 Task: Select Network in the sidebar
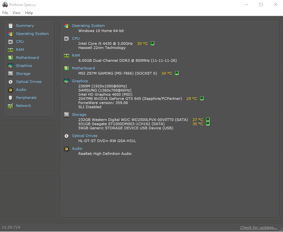click(23, 106)
